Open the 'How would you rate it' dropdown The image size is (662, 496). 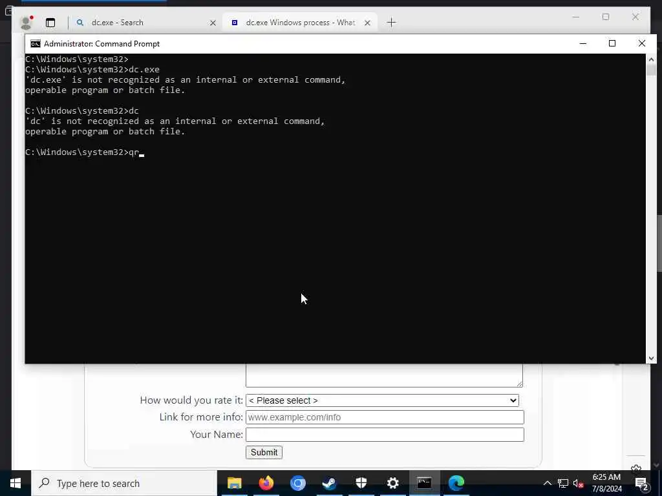(x=382, y=400)
